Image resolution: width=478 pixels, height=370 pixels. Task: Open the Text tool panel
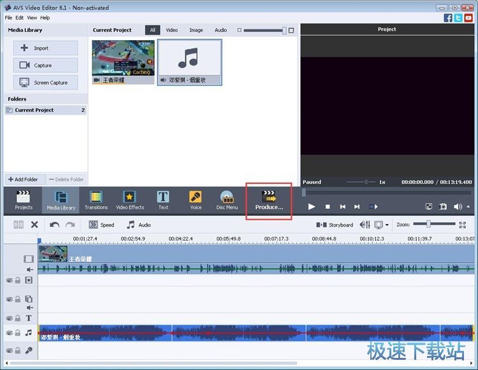tap(163, 200)
